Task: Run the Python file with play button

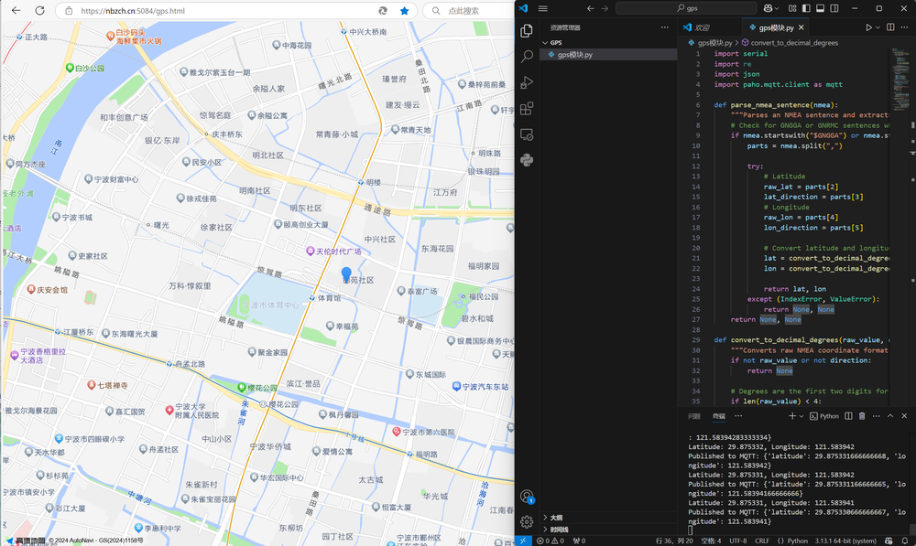Action: point(868,27)
